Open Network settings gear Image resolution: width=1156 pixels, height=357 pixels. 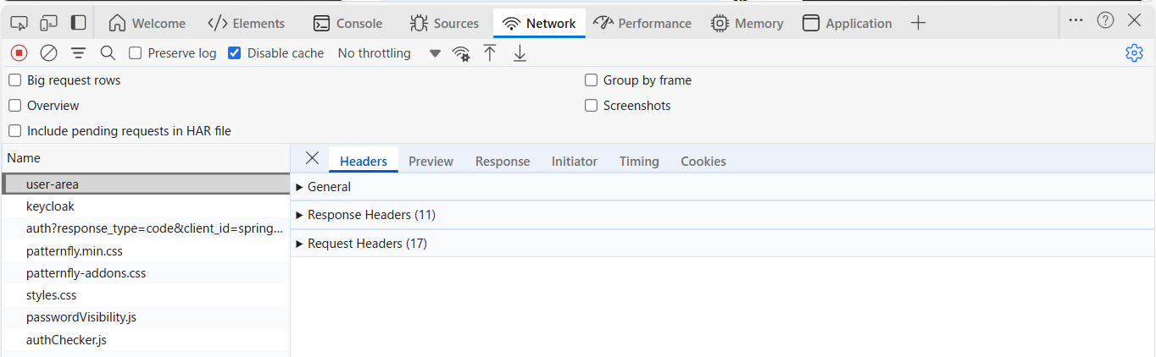(x=1134, y=53)
